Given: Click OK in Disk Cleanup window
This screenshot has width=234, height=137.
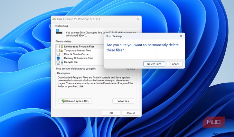Looking at the screenshot, I should (111, 113).
